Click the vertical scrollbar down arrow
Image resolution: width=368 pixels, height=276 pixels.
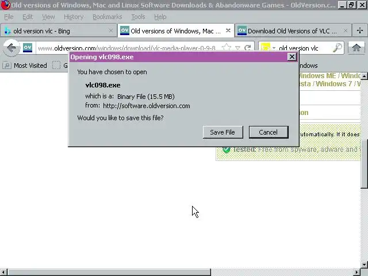(364, 264)
